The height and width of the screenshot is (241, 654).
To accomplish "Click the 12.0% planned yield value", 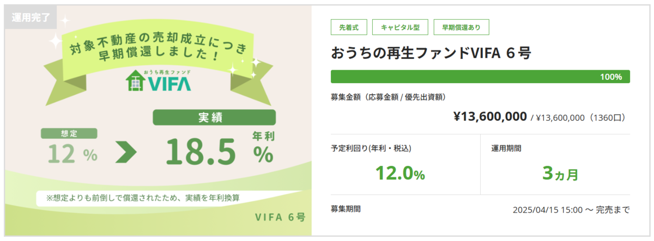I will pyautogui.click(x=400, y=174).
